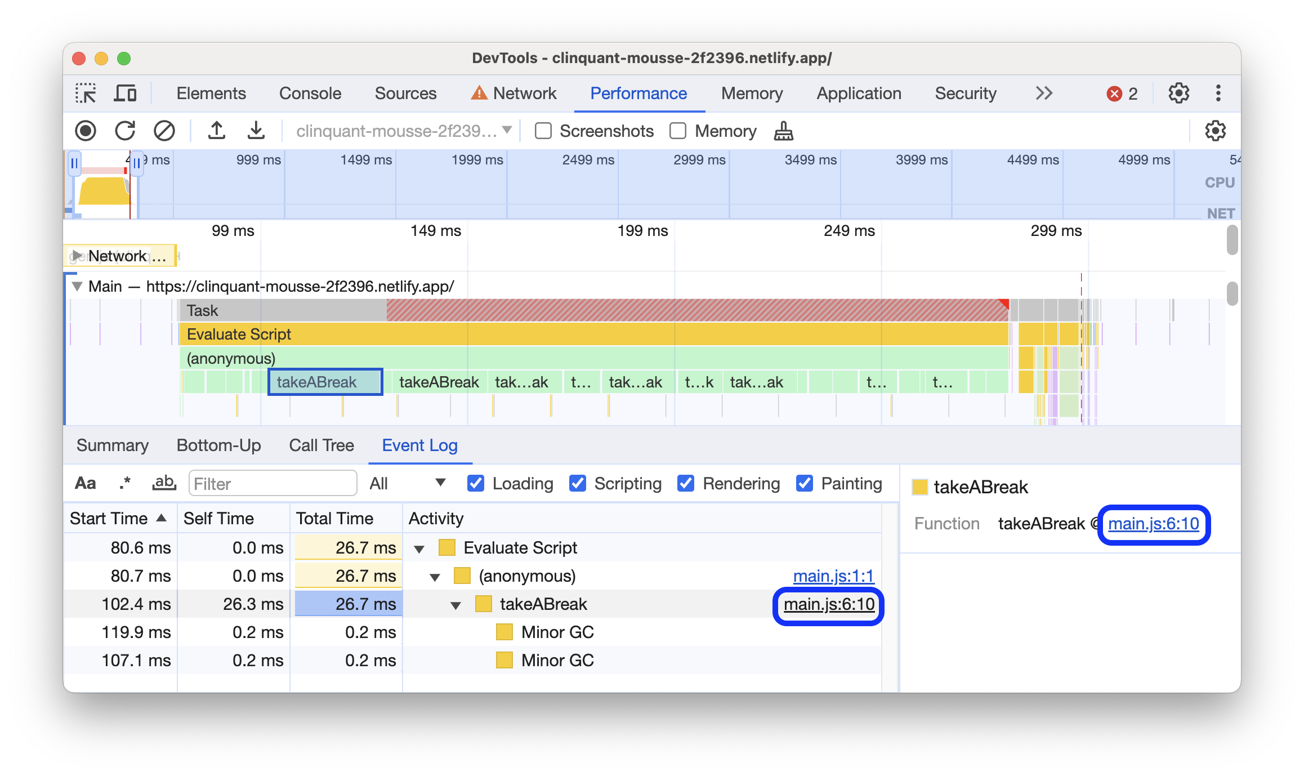
Task: Click the record performance button
Action: [86, 130]
